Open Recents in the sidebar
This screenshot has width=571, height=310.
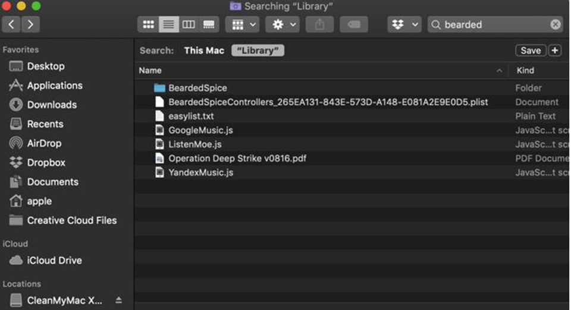[45, 124]
